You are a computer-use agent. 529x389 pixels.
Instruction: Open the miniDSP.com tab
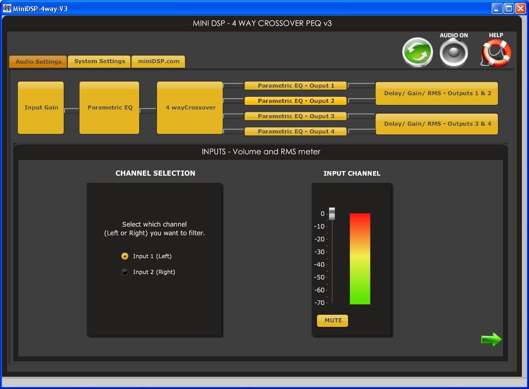point(158,62)
